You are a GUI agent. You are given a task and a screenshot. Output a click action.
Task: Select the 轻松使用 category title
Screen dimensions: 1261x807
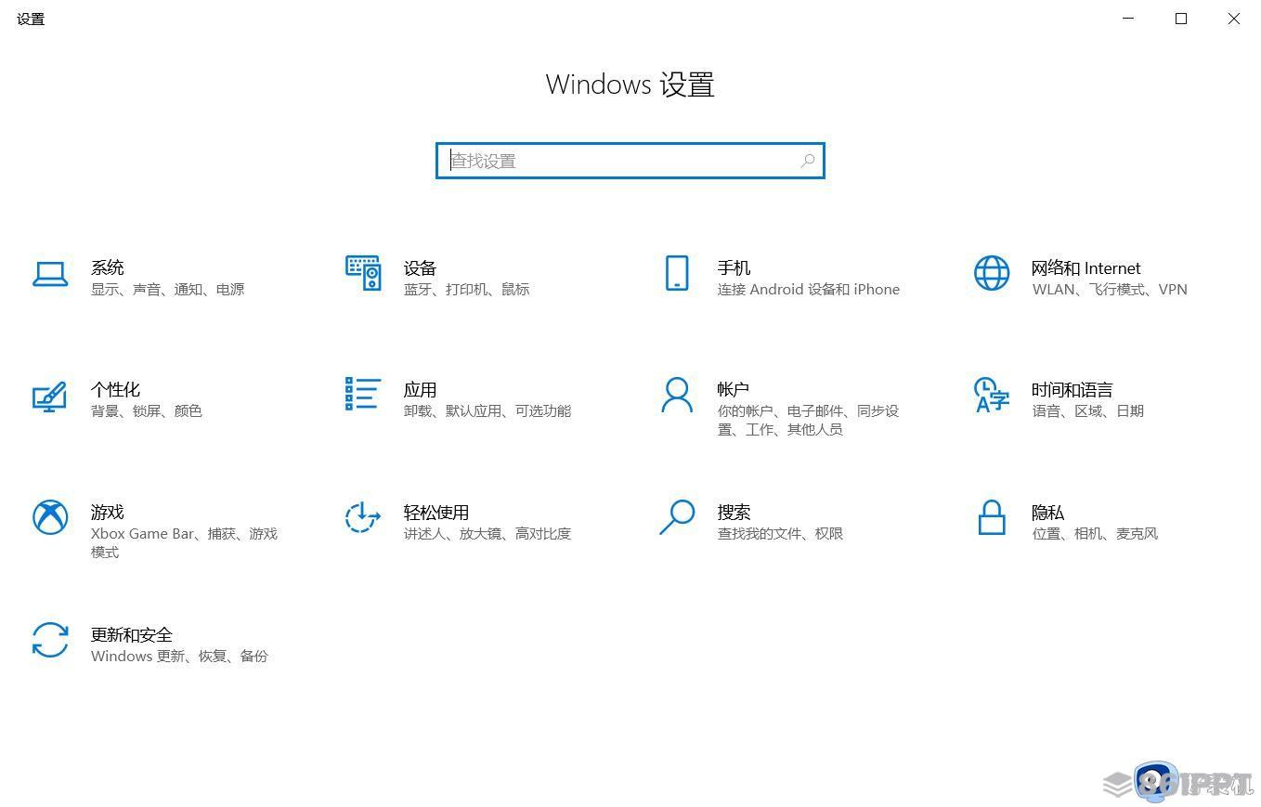(436, 512)
